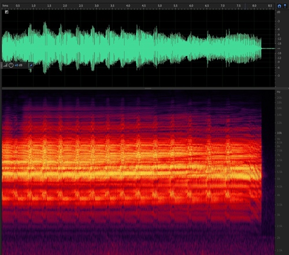Viewport: 289px width, 255px height.
Task: Click the 14k mark on the frequency scale
Action: click(279, 115)
